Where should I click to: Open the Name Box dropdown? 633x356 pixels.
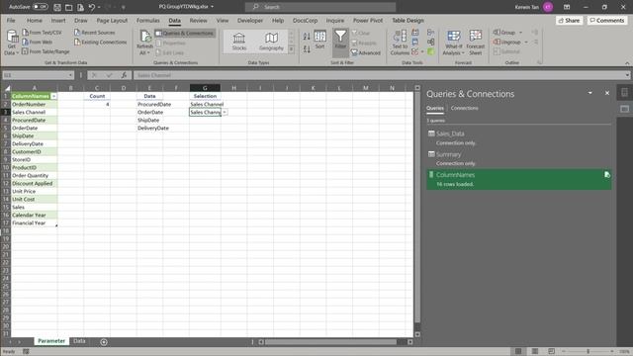[x=70, y=75]
